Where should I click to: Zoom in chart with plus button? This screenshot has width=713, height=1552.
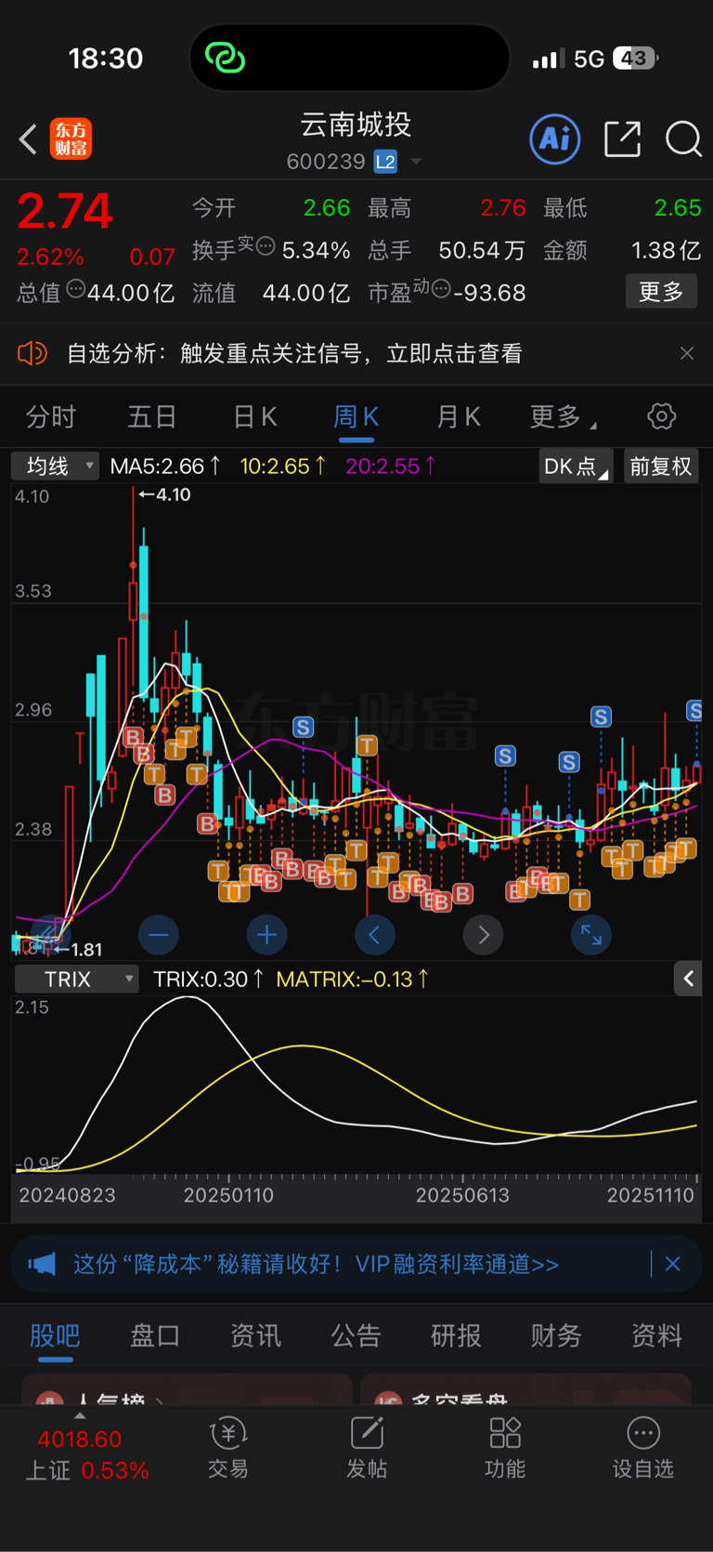[x=267, y=935]
